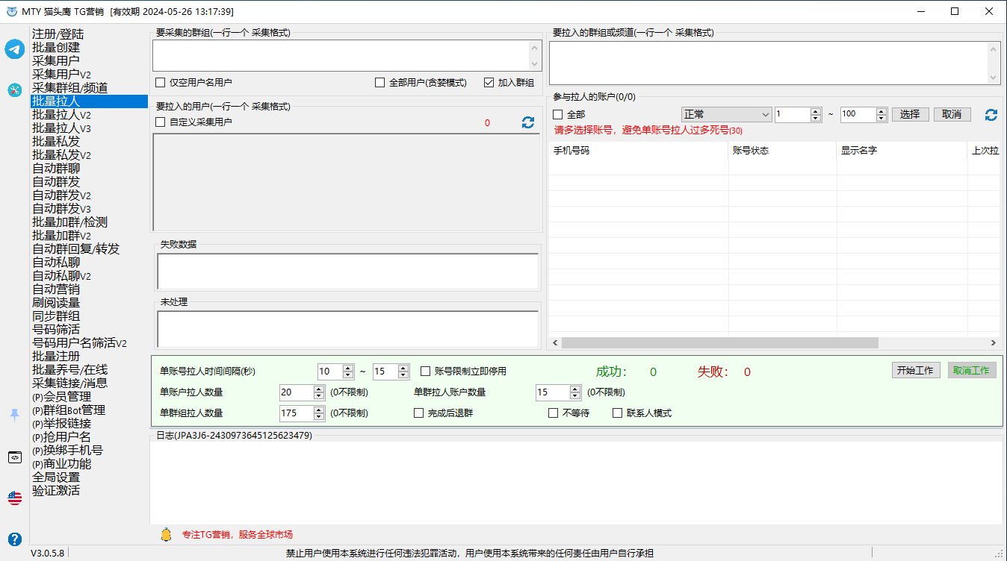Refresh the 要拉入的用户 list
1007x561 pixels.
[x=528, y=122]
